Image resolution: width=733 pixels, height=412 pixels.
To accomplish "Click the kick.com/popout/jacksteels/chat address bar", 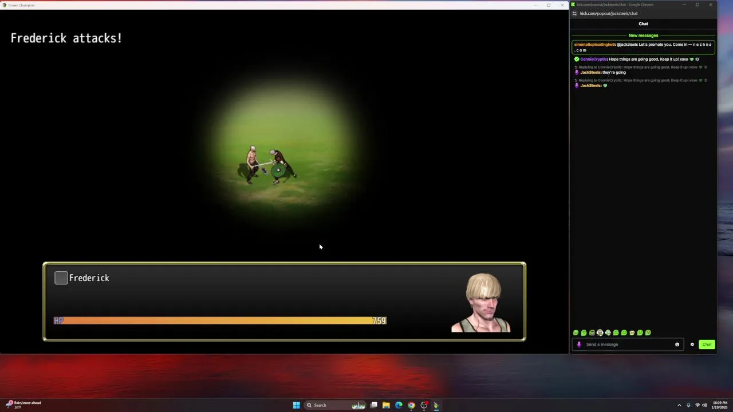I will (609, 13).
